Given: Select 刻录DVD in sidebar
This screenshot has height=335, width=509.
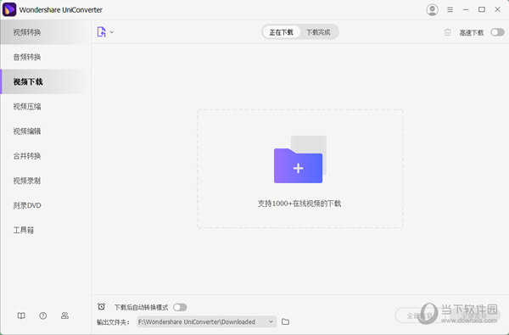Looking at the screenshot, I should (x=46, y=205).
